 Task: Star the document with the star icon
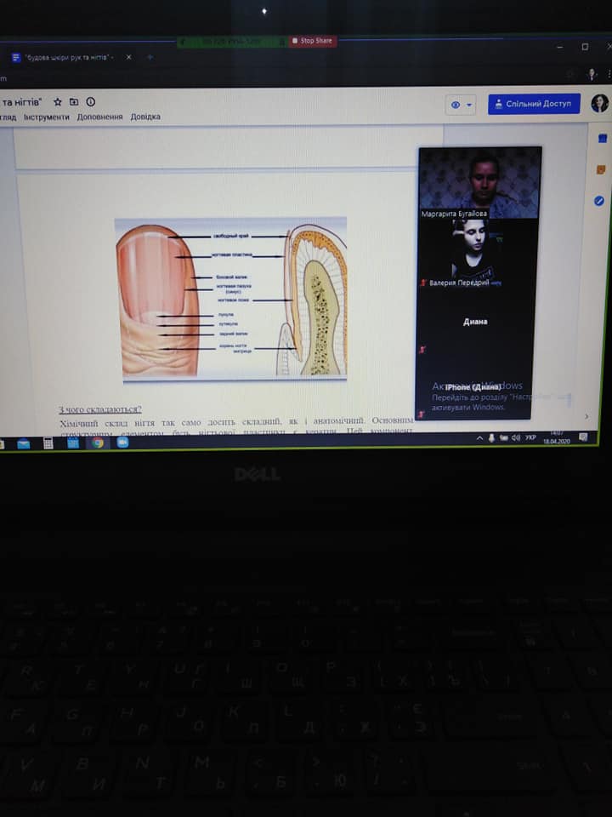click(58, 102)
